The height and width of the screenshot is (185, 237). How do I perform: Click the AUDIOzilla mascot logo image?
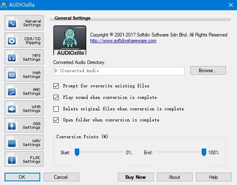[70, 40]
